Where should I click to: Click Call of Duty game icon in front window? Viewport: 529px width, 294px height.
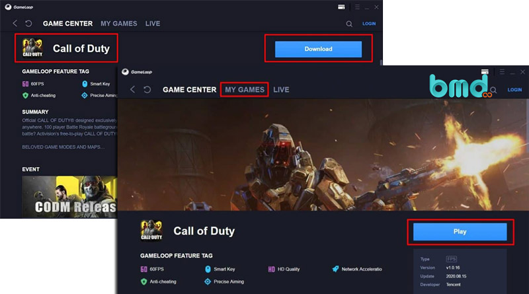151,231
